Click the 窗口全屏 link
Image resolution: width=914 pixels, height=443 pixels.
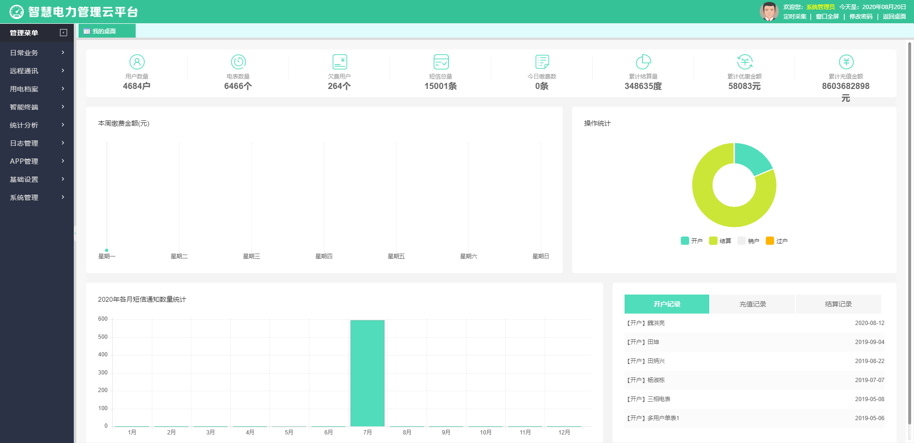point(827,17)
